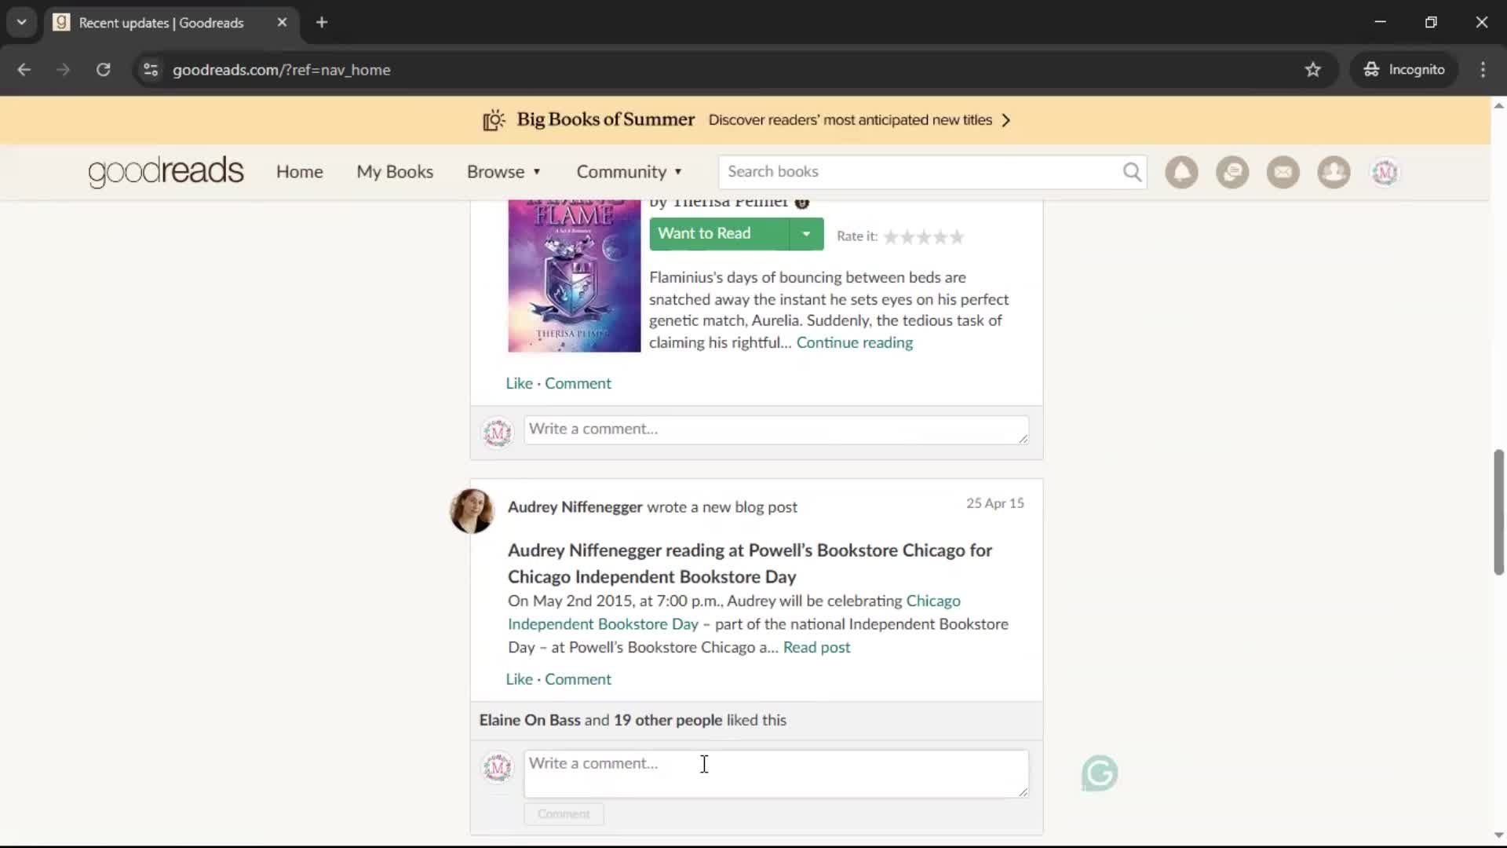
Task: Click the avatar beside the book comment box
Action: click(x=497, y=433)
